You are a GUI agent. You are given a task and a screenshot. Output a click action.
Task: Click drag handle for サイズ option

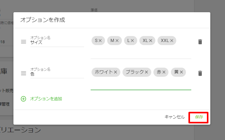click(23, 42)
